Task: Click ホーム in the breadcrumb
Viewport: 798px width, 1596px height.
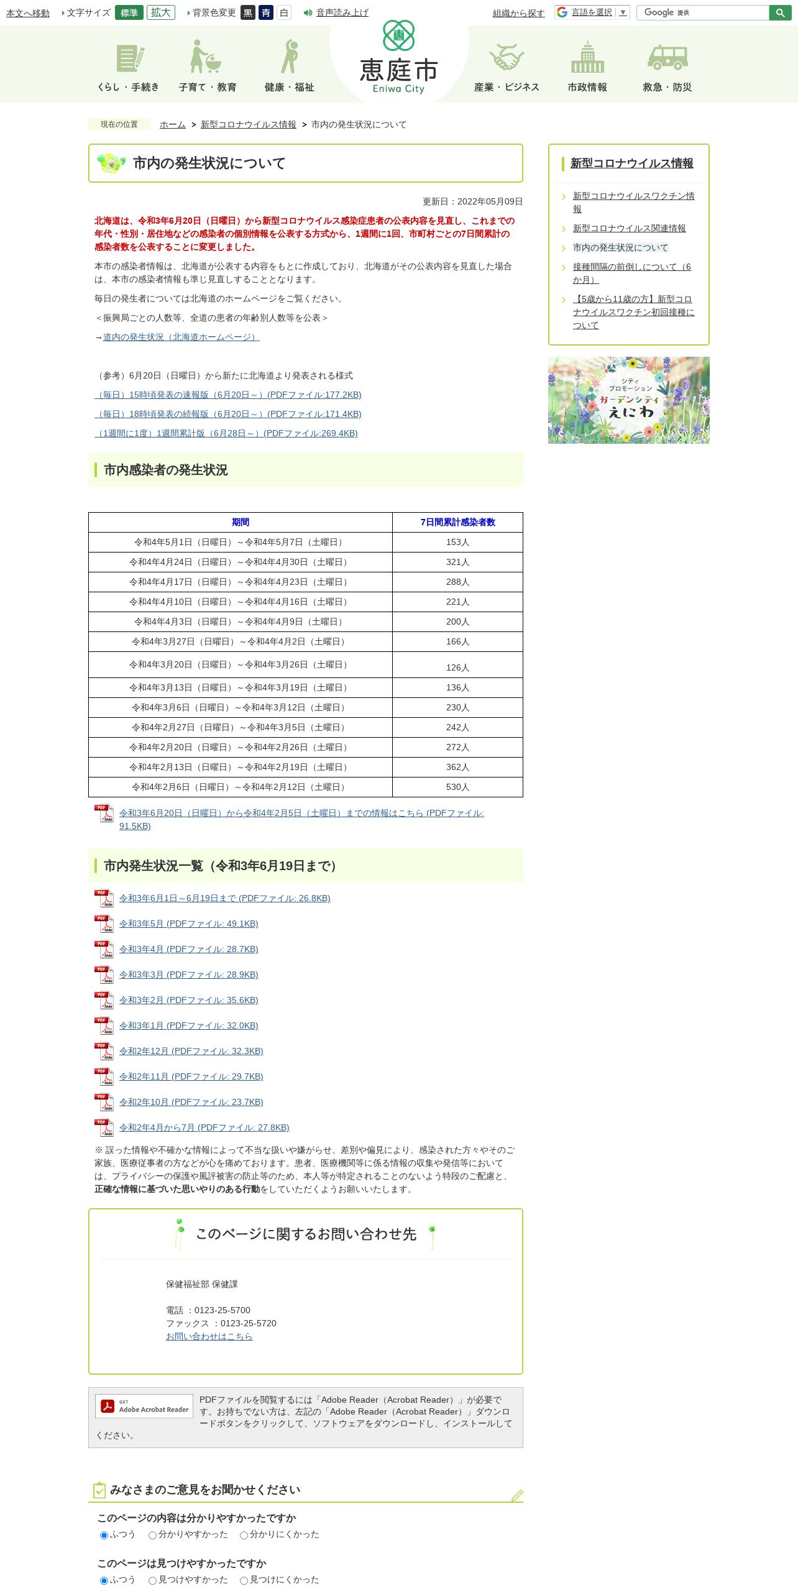Action: click(173, 124)
